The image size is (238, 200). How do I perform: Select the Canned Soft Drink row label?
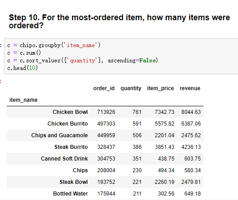tap(65, 159)
